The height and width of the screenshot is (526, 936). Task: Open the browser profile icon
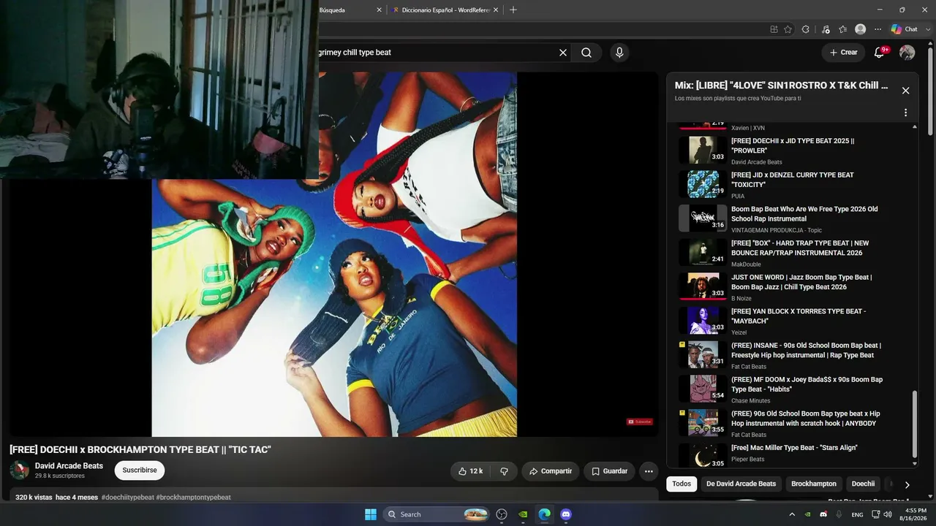[861, 29]
